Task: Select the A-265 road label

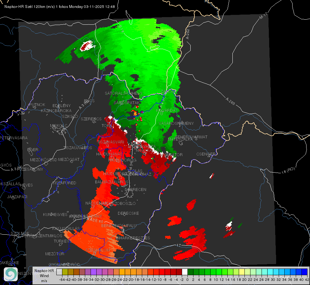Action: [x=230, y=101]
